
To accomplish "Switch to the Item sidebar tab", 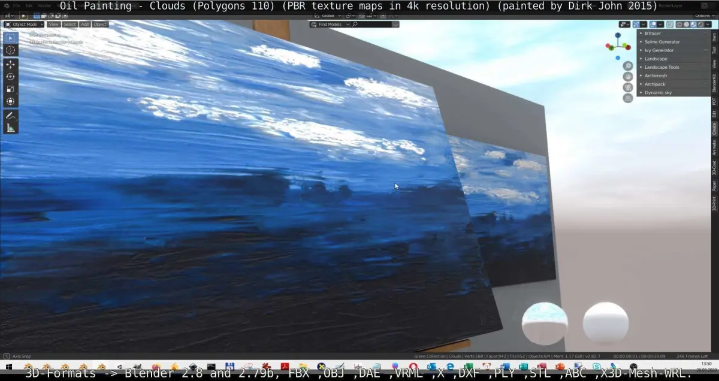I will (714, 36).
